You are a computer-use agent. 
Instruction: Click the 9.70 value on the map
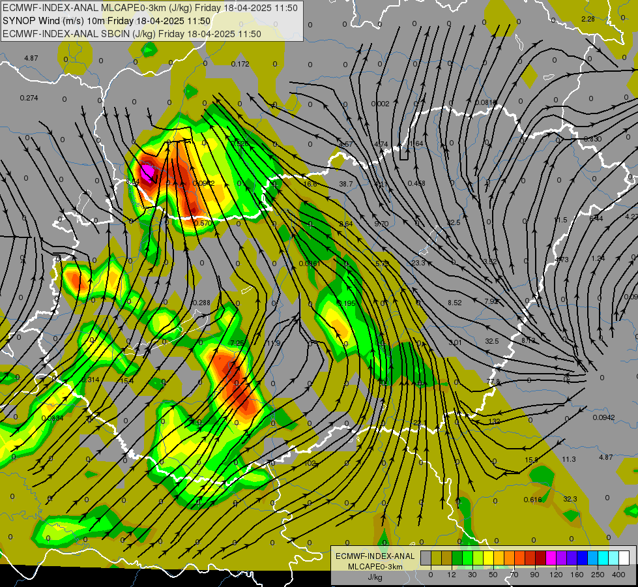tap(381, 224)
